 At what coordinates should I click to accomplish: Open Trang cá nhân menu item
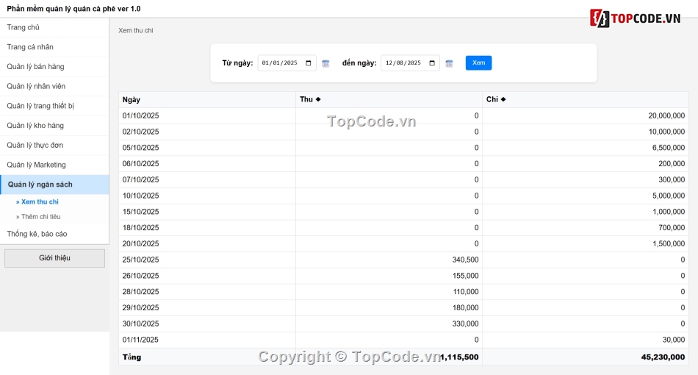[x=54, y=47]
